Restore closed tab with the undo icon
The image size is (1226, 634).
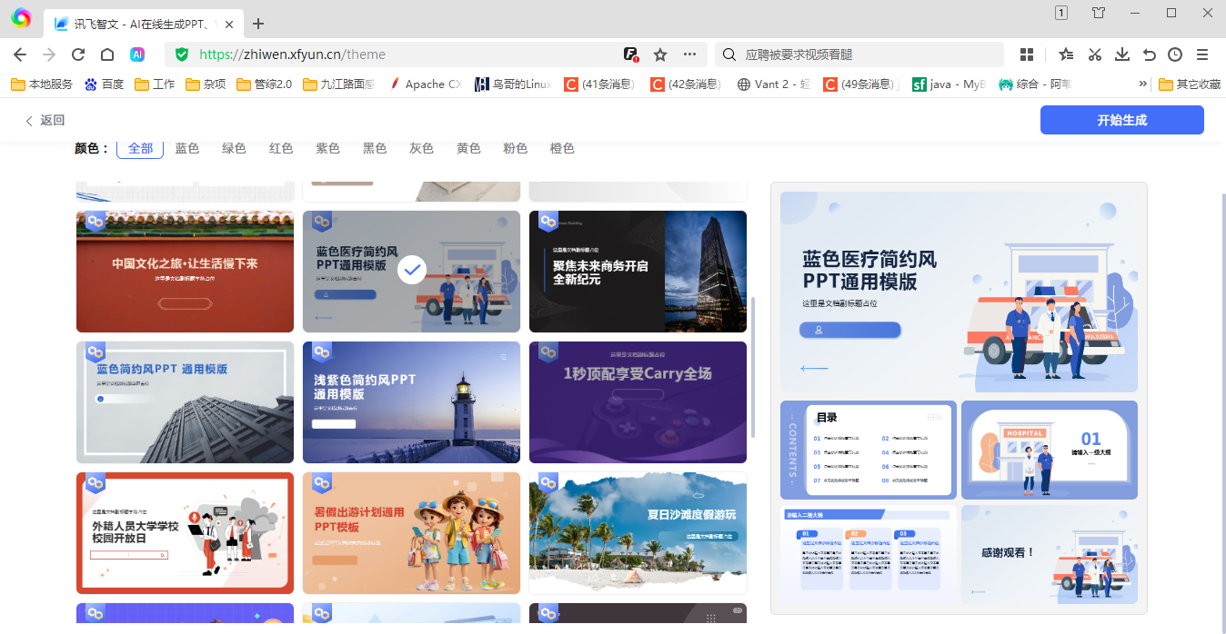pyautogui.click(x=1150, y=54)
